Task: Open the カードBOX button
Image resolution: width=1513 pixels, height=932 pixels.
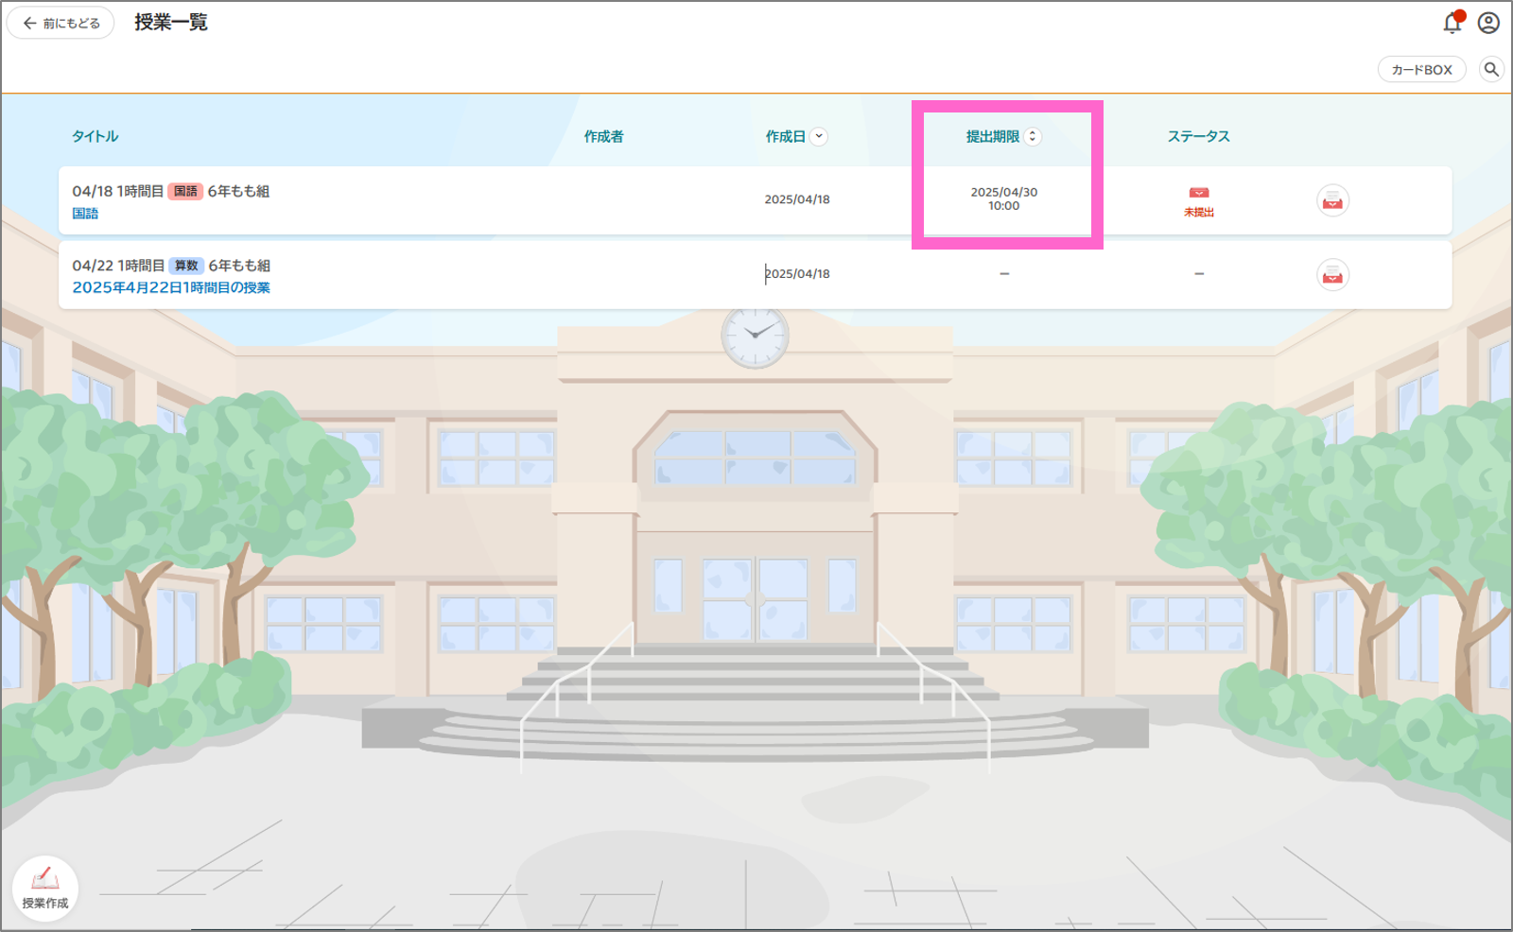Action: (x=1421, y=69)
